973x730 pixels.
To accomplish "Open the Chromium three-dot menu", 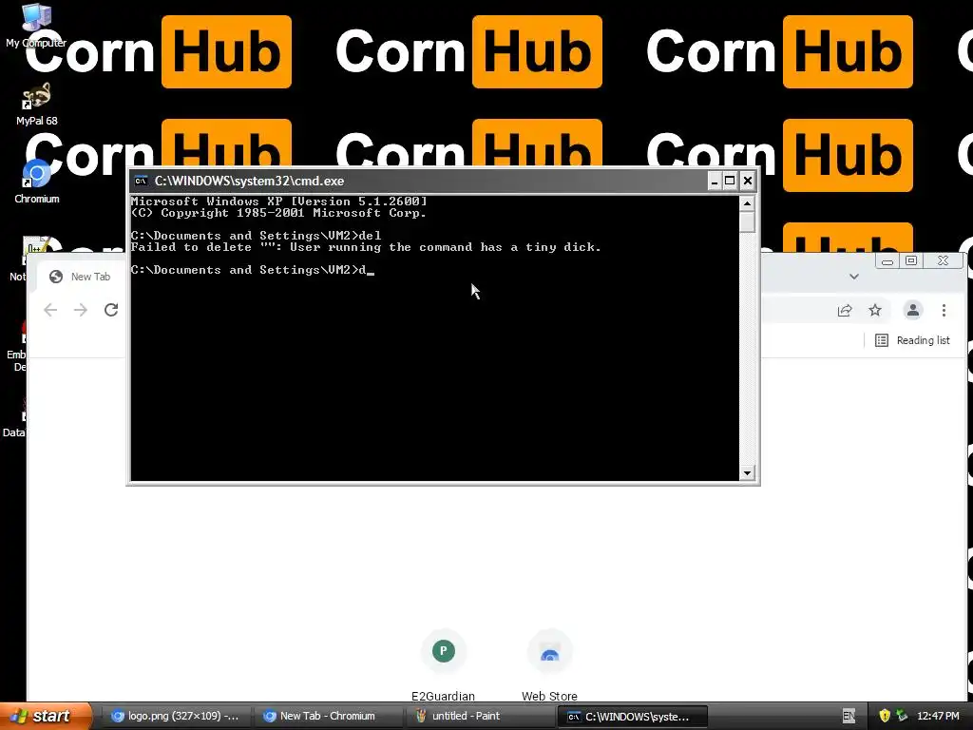I will 944,311.
